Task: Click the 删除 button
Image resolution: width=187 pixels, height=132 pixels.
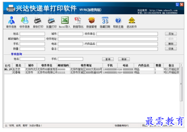Action: pyautogui.click(x=171, y=44)
